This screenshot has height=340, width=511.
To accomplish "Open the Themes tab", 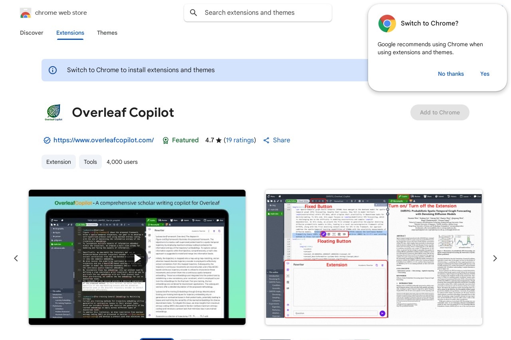I will tap(107, 33).
